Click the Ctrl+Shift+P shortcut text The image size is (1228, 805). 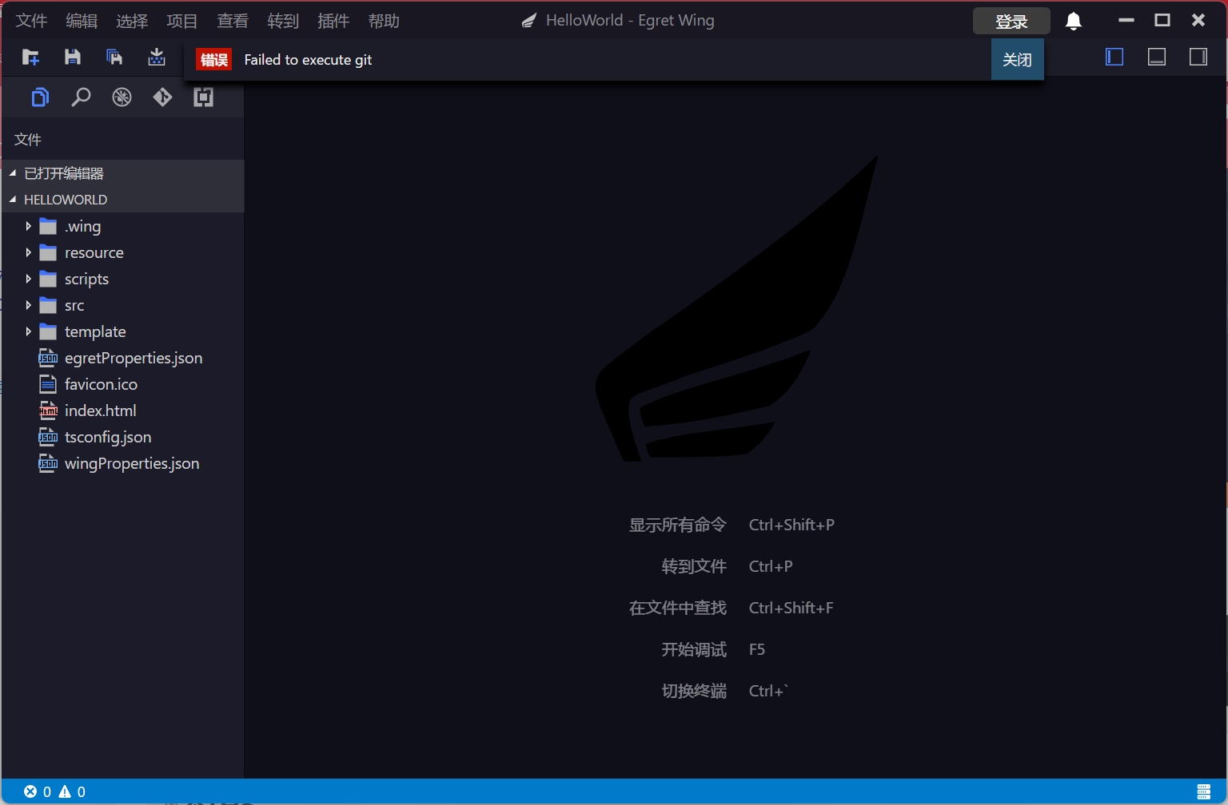tap(791, 525)
